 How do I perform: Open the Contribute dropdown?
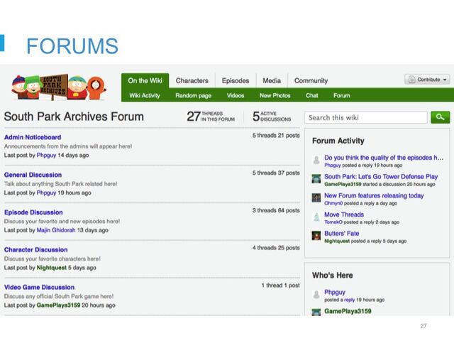click(427, 80)
